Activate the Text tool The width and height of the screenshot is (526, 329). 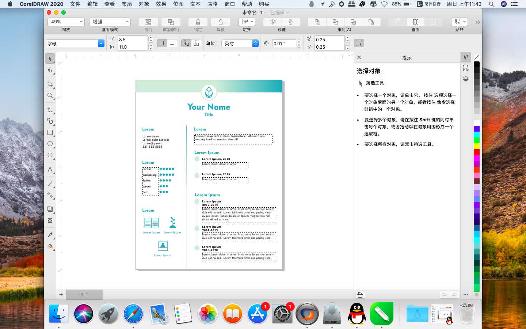coord(50,170)
